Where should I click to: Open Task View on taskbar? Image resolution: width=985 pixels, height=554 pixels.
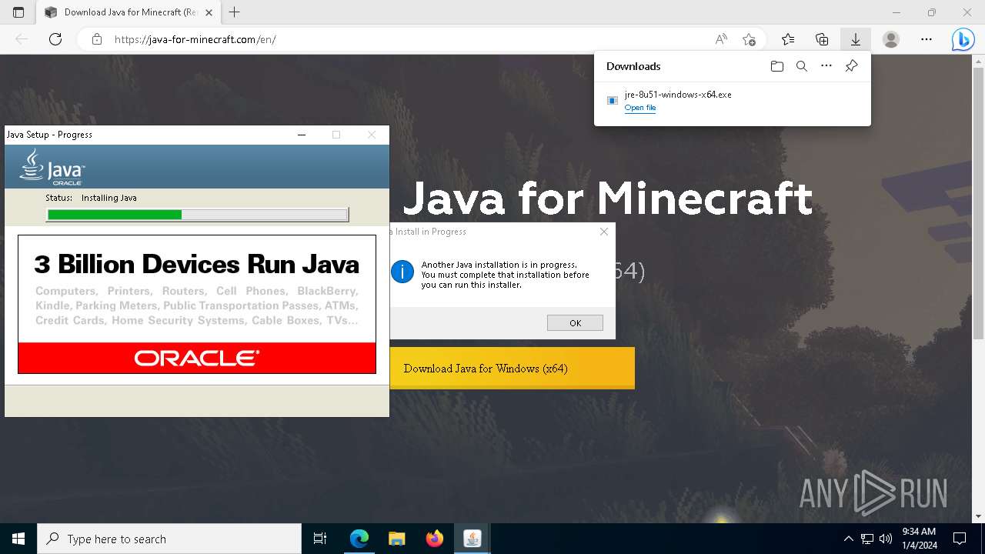tap(320, 539)
